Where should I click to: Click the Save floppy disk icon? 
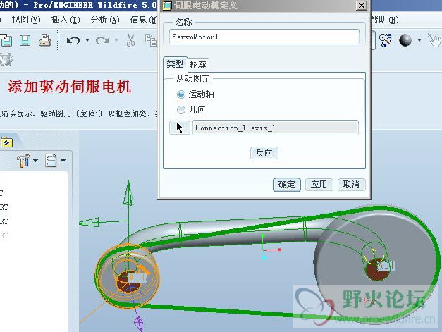25,40
